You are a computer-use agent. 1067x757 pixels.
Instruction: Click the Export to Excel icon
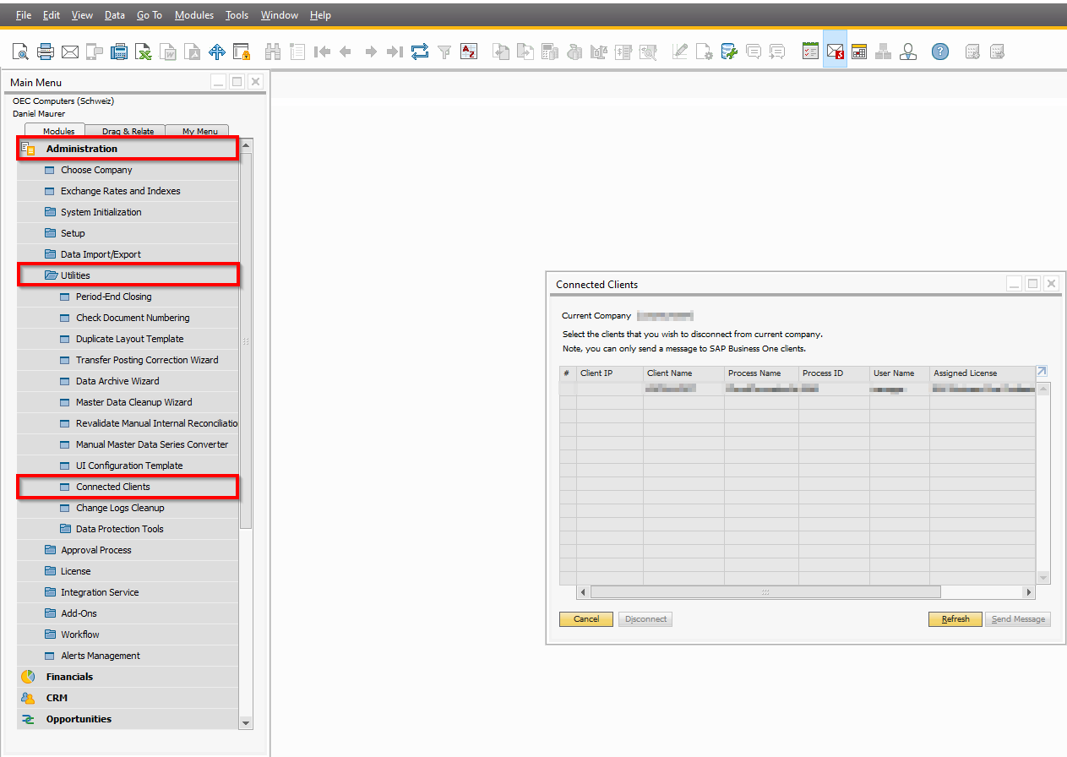144,52
